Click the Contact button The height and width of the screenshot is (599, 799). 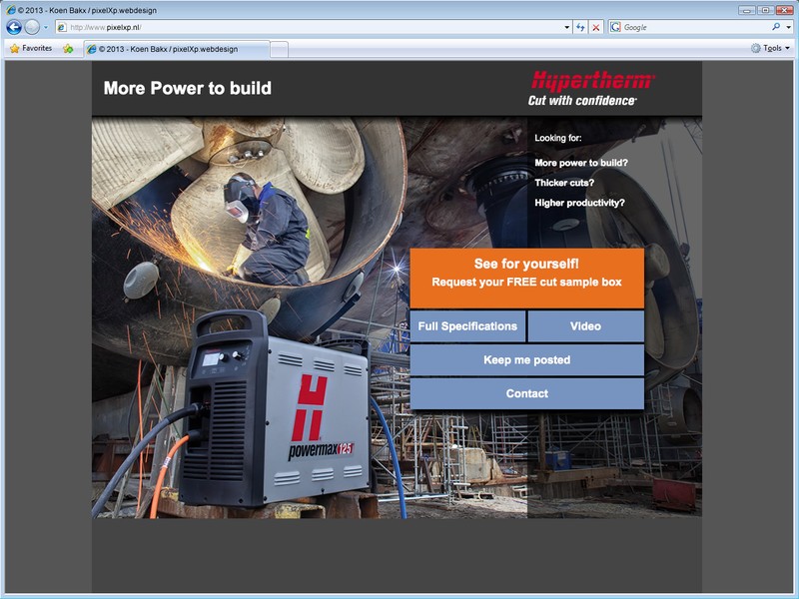[x=526, y=393]
